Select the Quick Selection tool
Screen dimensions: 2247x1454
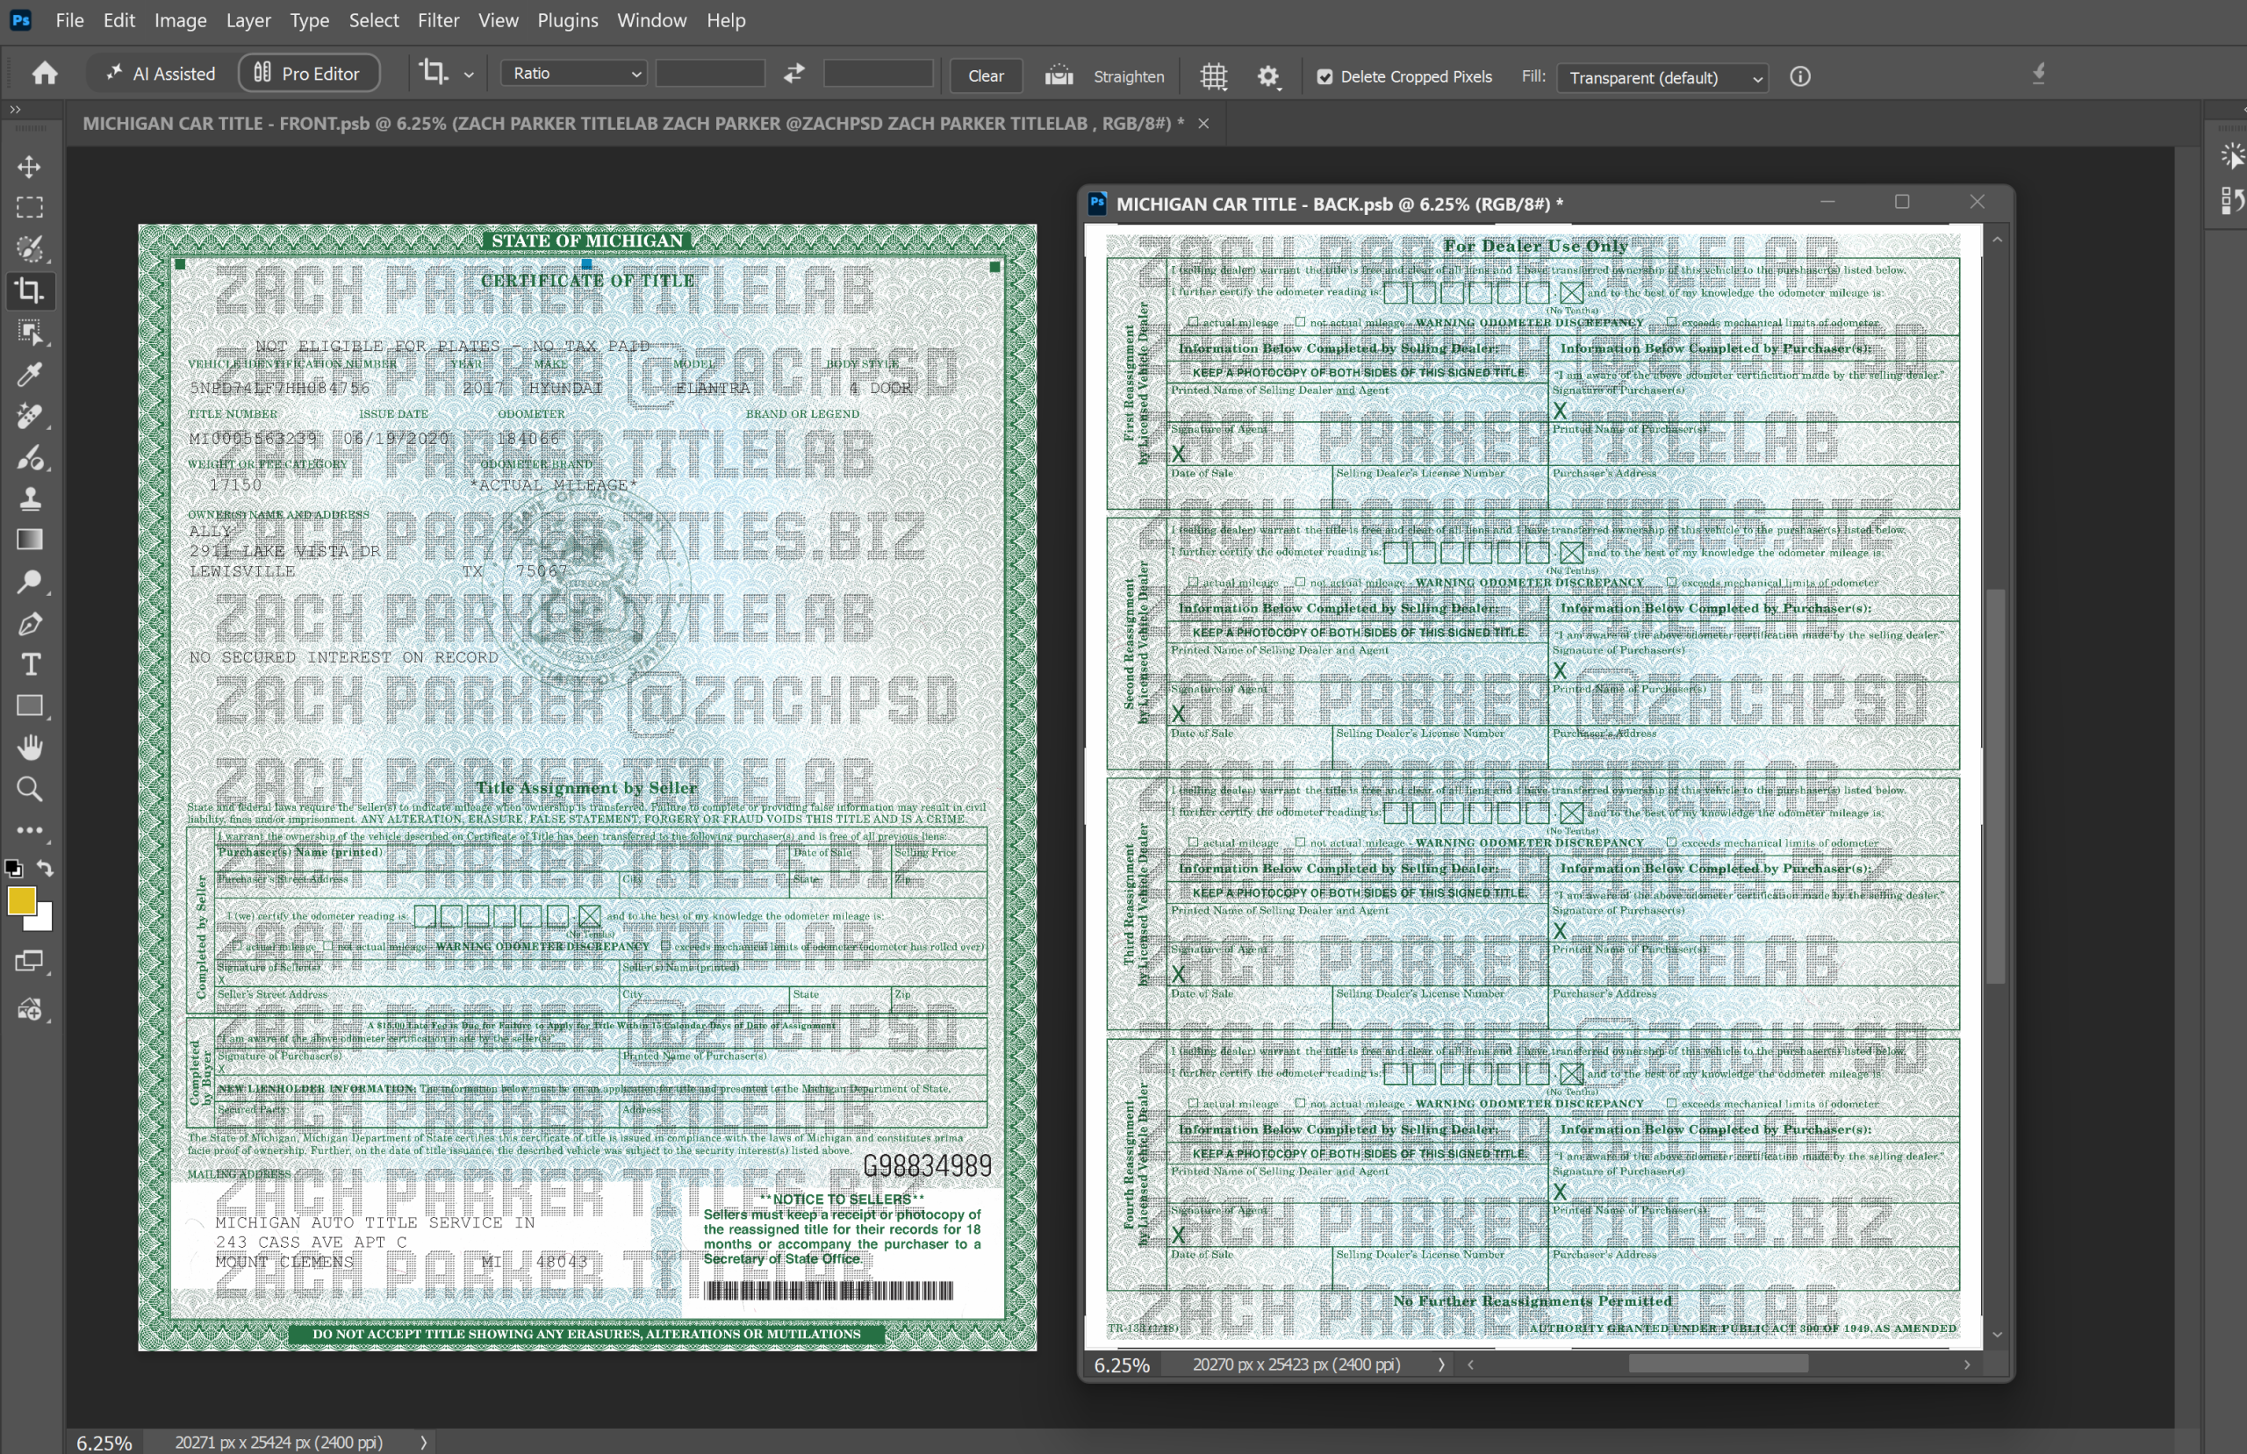(29, 249)
